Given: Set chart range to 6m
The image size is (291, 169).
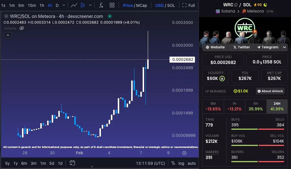Looking at the screenshot, I should [24, 163].
